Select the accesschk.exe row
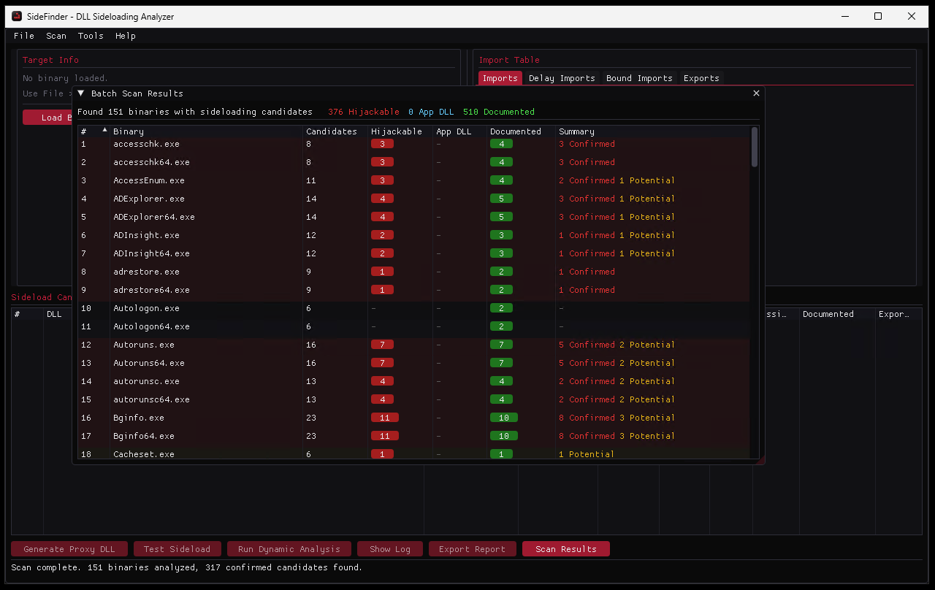The width and height of the screenshot is (935, 590). tap(414, 144)
